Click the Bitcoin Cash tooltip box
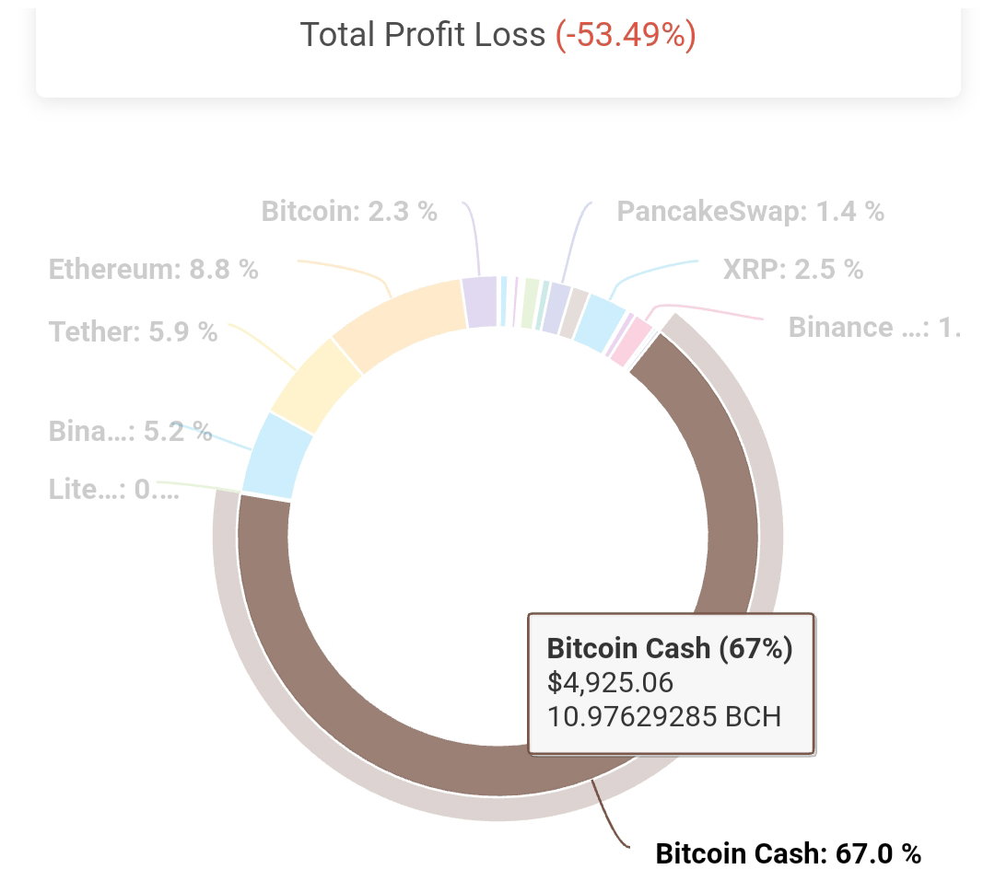Image resolution: width=995 pixels, height=881 pixels. point(672,684)
